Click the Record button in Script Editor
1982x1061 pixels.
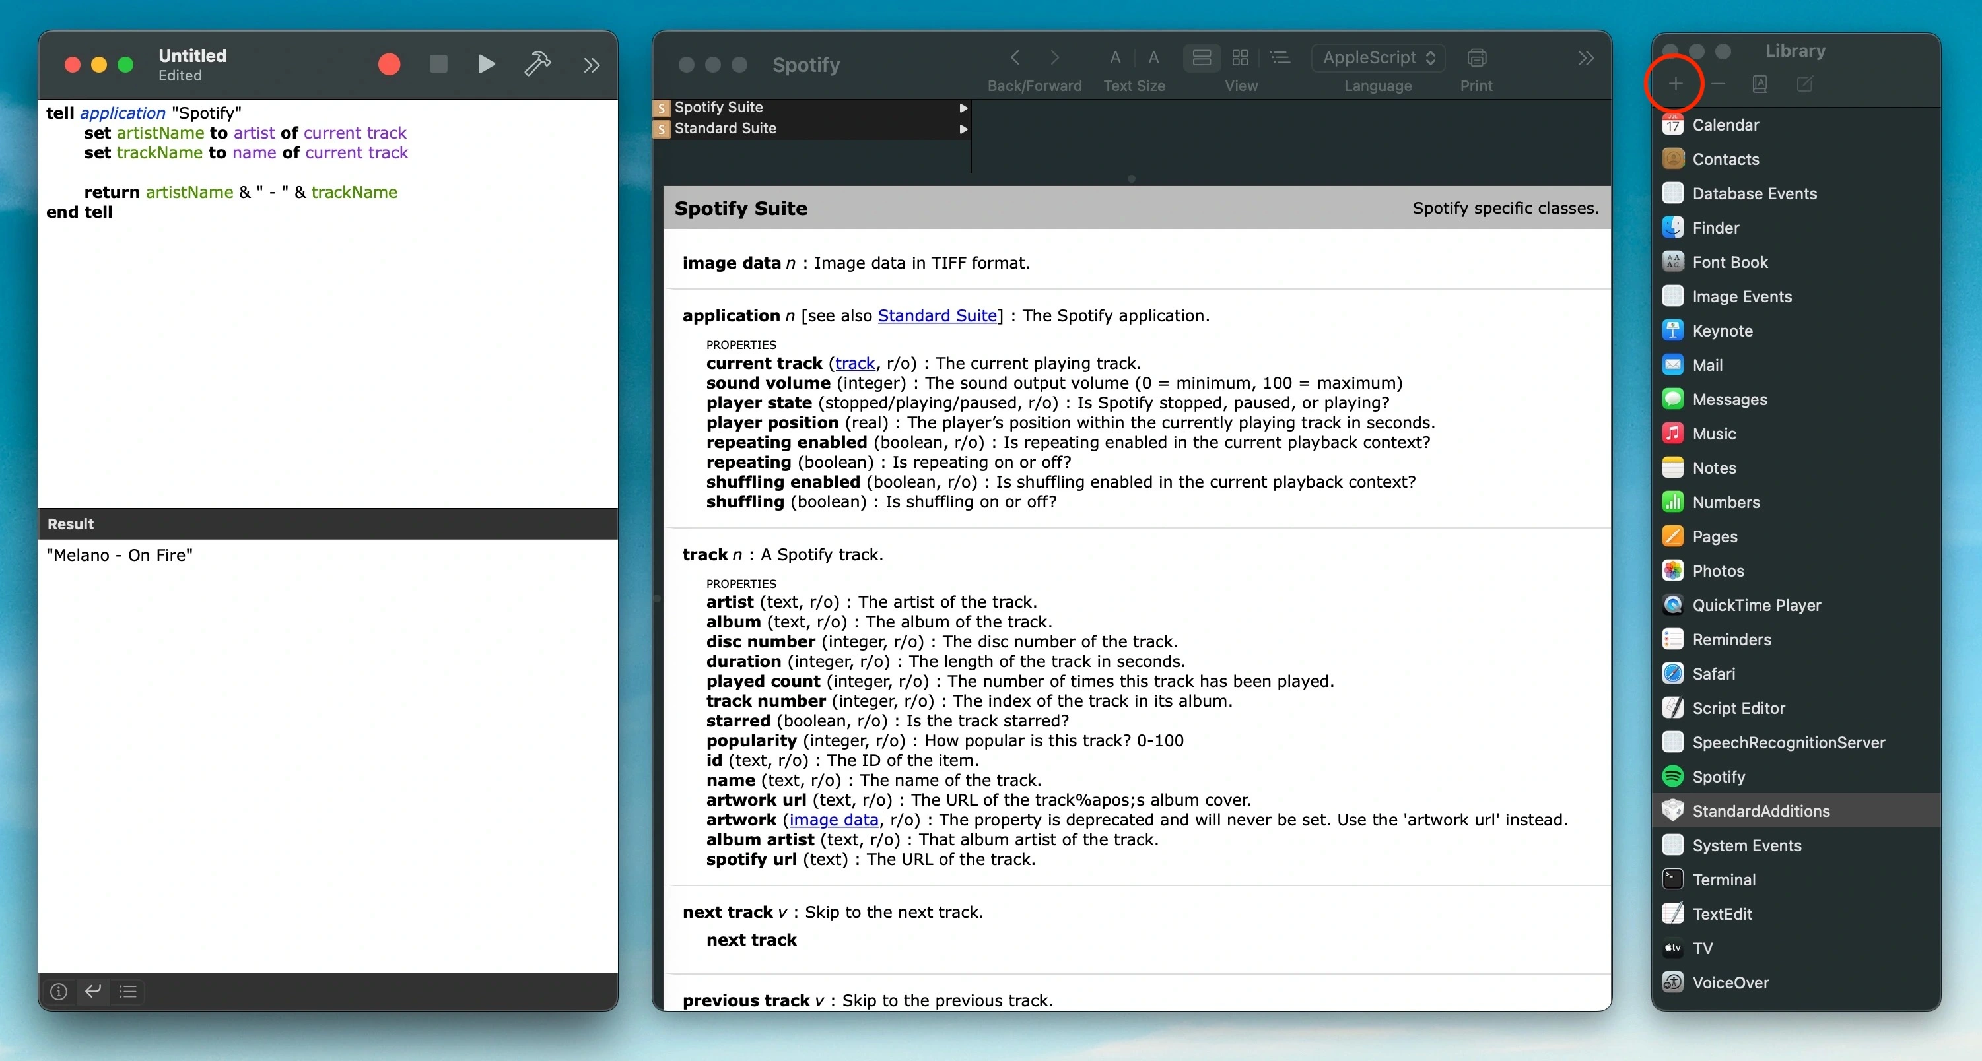pyautogui.click(x=390, y=65)
